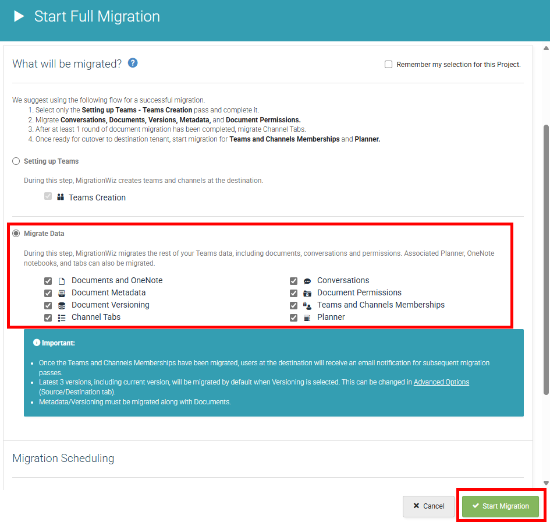Image resolution: width=550 pixels, height=522 pixels.
Task: Click the Cancel button
Action: [428, 506]
